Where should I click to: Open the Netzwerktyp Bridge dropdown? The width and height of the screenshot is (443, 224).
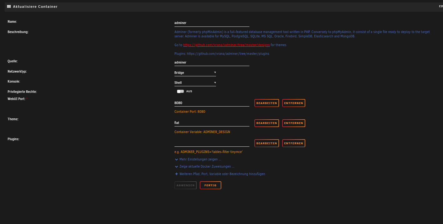(x=195, y=73)
